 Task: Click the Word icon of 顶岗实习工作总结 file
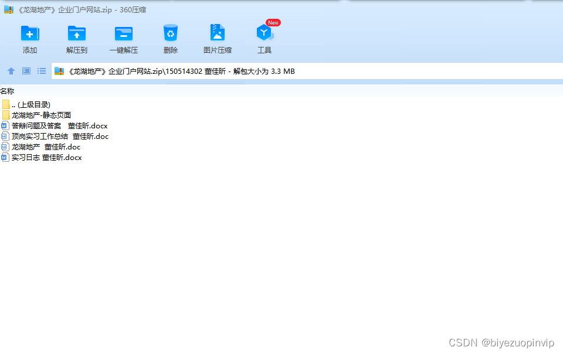pyautogui.click(x=5, y=137)
